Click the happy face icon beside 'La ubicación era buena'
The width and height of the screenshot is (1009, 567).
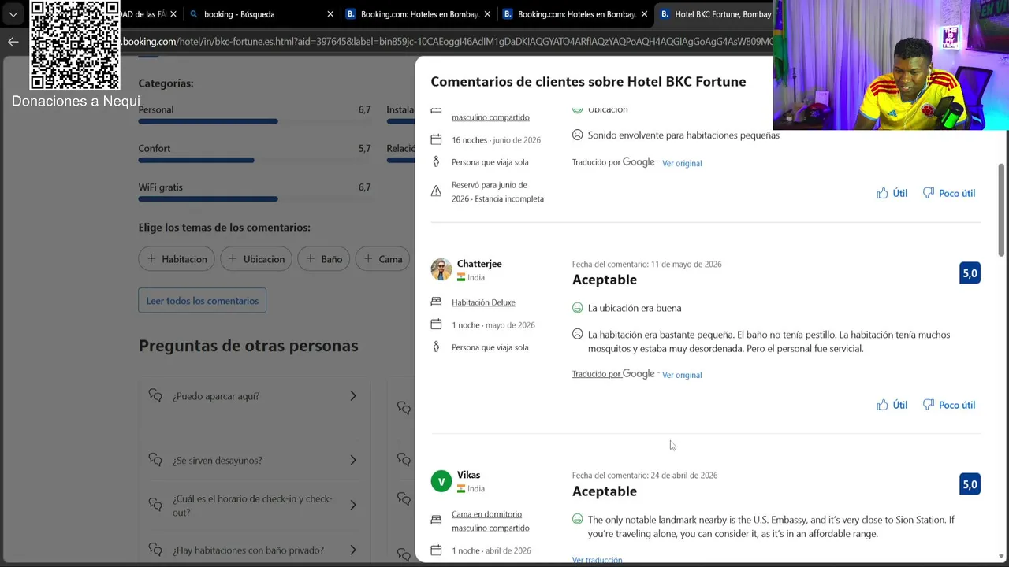tap(577, 308)
